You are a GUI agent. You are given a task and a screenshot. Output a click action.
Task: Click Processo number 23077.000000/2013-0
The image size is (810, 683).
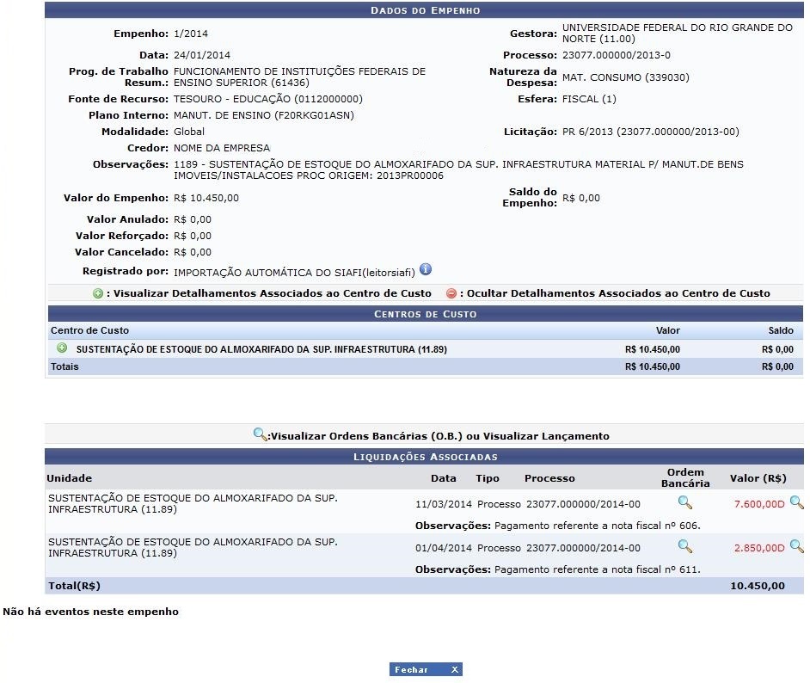[617, 55]
